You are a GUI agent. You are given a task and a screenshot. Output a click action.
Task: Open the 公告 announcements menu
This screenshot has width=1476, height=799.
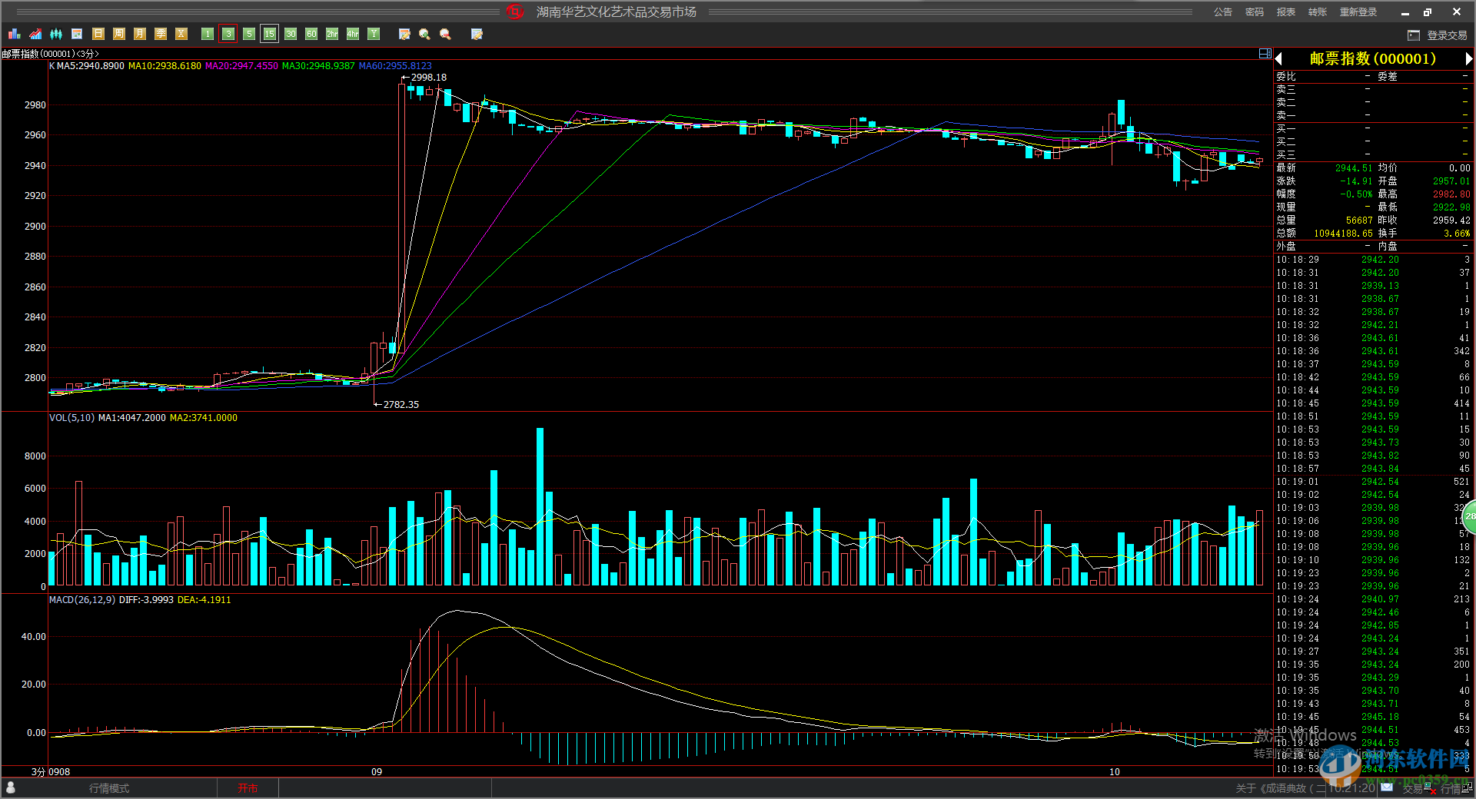(1222, 12)
